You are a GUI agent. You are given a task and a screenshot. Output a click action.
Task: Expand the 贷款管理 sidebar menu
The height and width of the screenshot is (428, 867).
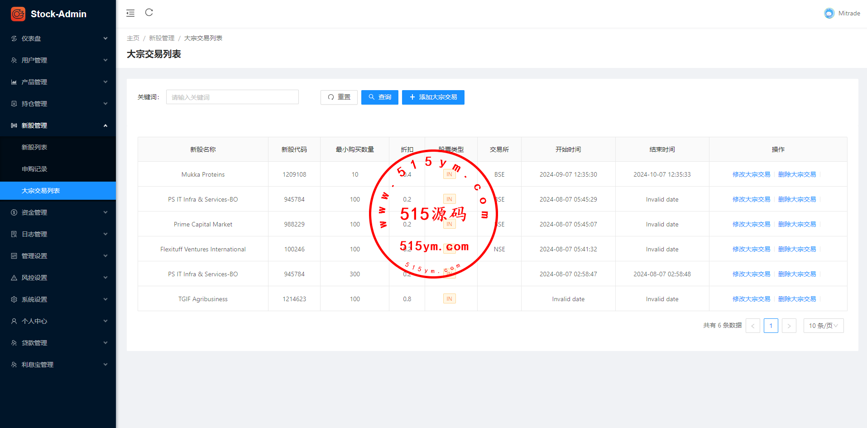tap(58, 343)
